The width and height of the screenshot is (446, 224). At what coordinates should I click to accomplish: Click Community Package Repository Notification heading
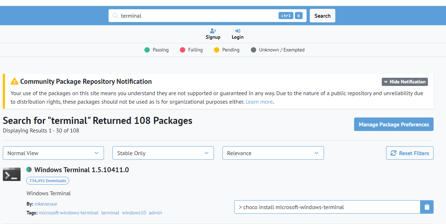(x=86, y=81)
